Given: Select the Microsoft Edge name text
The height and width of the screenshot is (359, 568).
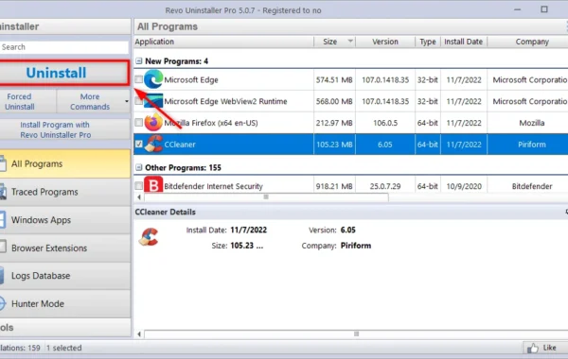Looking at the screenshot, I should pos(191,79).
